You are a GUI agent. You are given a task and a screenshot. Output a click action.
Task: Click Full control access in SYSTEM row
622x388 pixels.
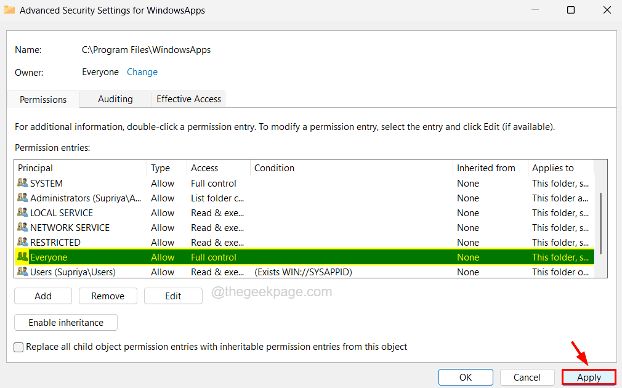pos(214,184)
